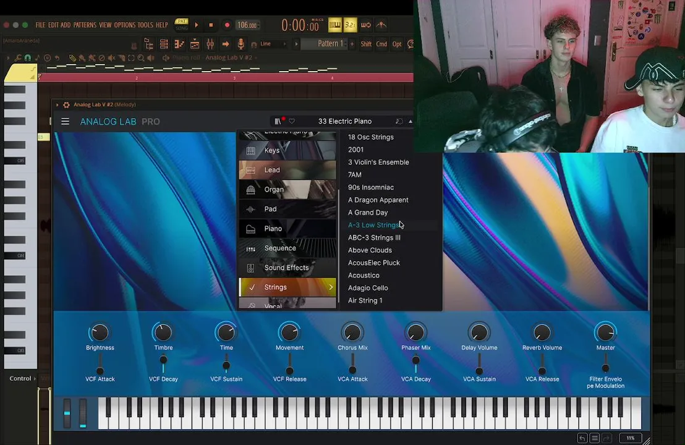
Task: Open the Line snap mode dropdown
Action: [273, 44]
